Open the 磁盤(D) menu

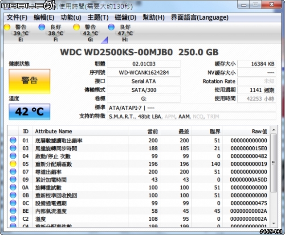point(126,17)
